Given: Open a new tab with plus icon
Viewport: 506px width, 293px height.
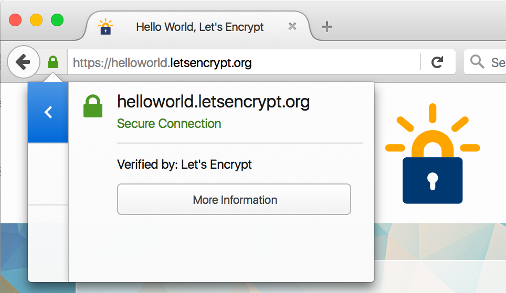Looking at the screenshot, I should 327,26.
